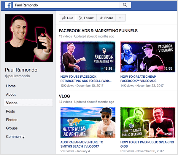Play the Australian Adventure video thumbnail
The width and height of the screenshot is (178, 155).
point(88,122)
